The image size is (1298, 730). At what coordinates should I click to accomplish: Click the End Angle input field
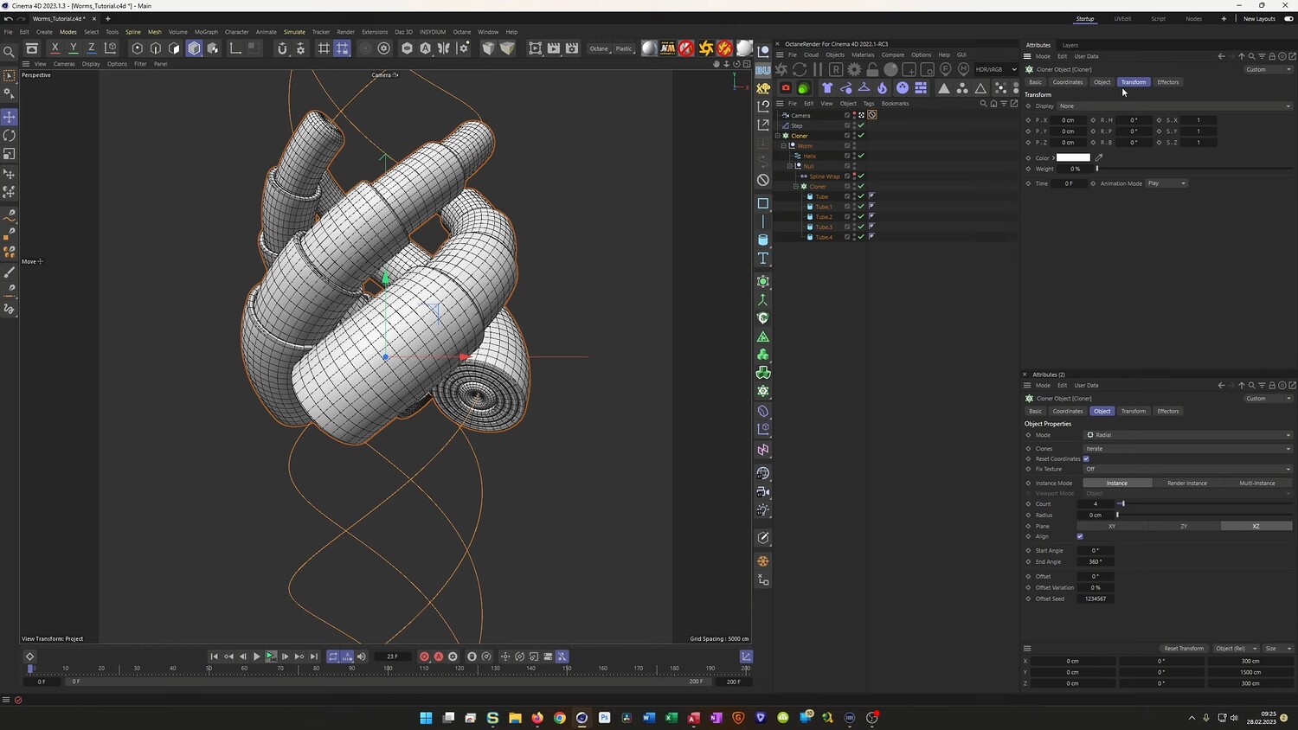pos(1096,561)
